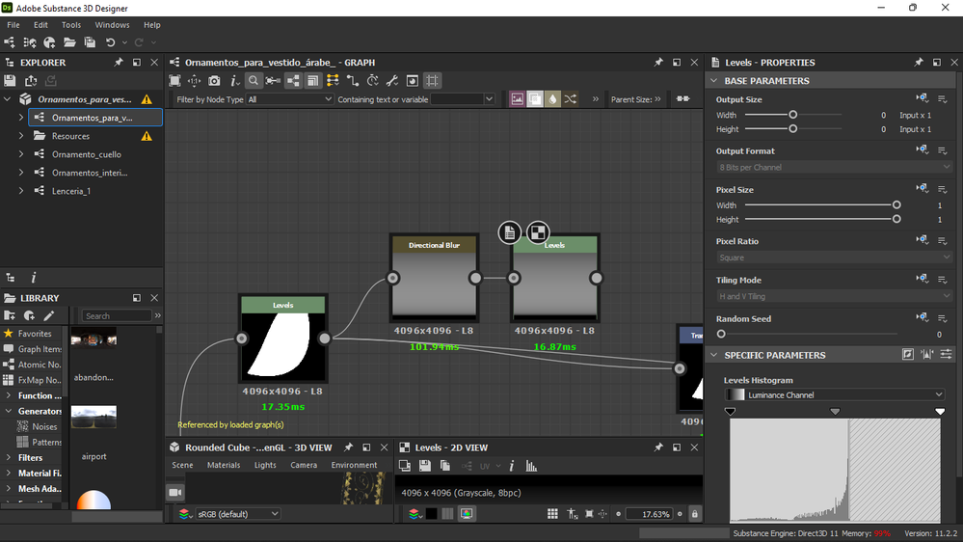963x542 pixels.
Task: Click the camera screenshot icon in graph toolbar
Action: click(x=214, y=80)
